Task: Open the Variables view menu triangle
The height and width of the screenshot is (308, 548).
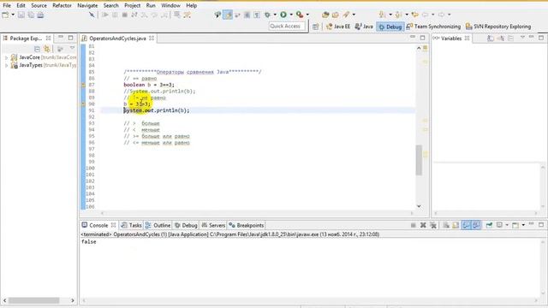Action: point(522,38)
